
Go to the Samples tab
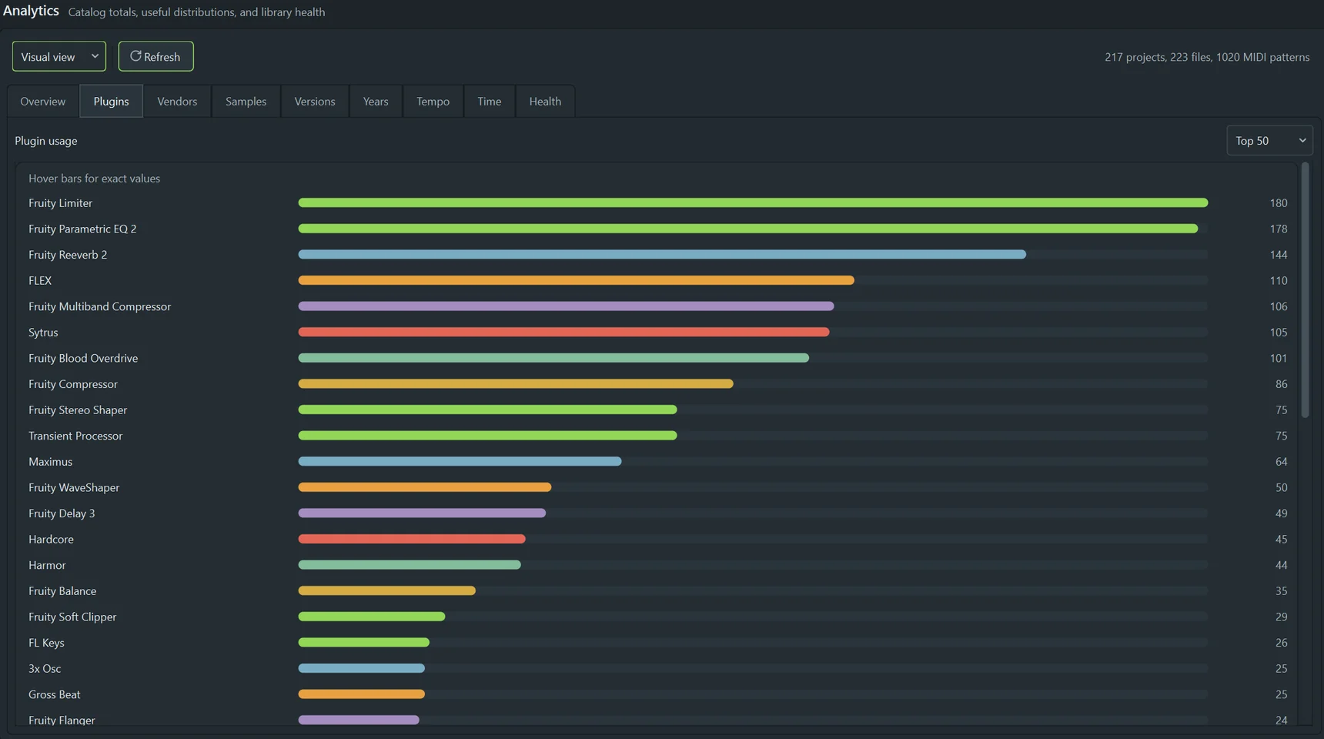coord(246,101)
